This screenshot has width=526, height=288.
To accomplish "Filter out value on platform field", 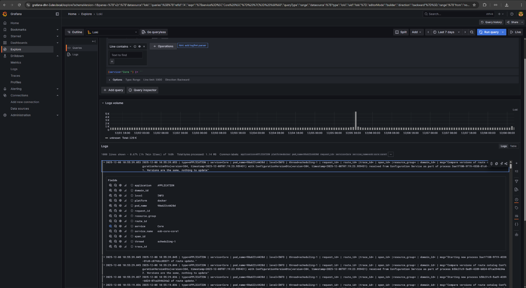I will tap(115, 201).
